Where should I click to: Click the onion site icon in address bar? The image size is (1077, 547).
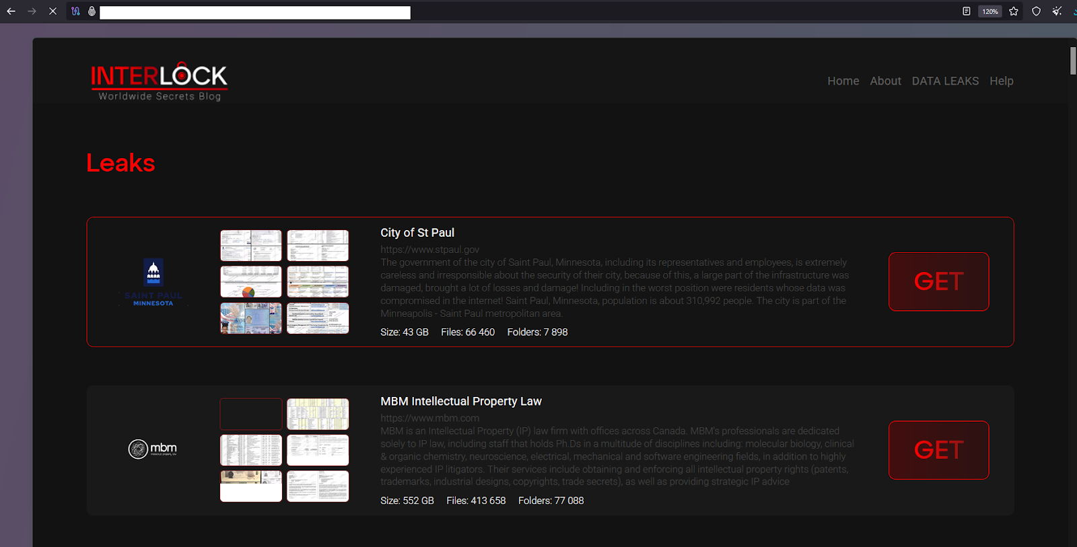tap(92, 11)
